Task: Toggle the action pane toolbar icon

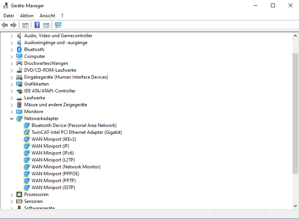Action: click(46, 25)
